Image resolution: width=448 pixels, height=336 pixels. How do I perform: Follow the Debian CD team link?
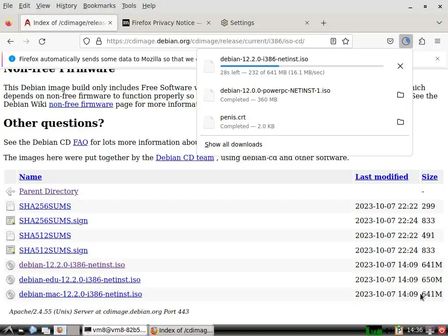(x=185, y=157)
